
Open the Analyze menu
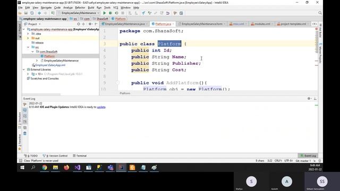click(x=68, y=7)
